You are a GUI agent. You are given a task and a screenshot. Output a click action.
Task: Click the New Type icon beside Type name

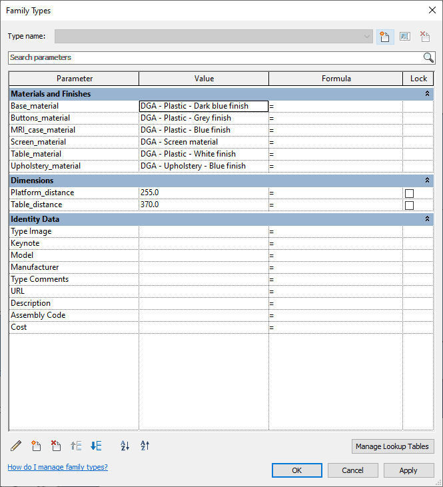point(385,37)
